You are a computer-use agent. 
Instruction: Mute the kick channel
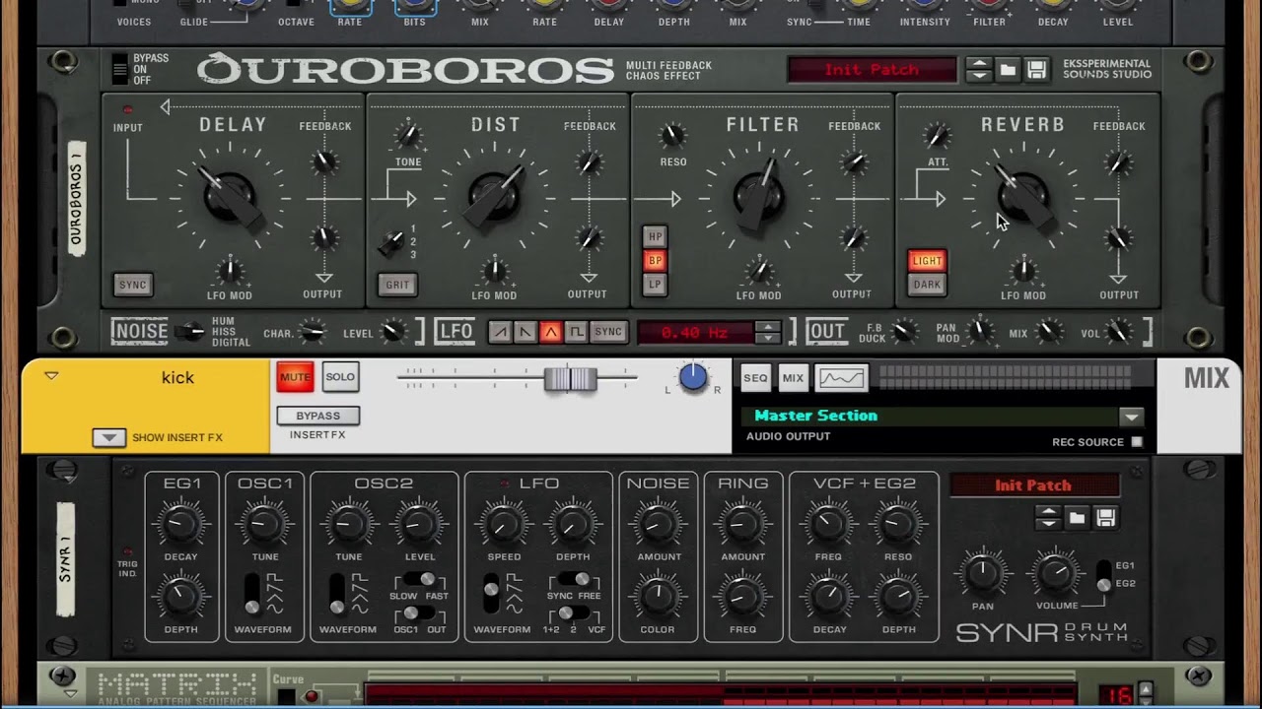295,377
